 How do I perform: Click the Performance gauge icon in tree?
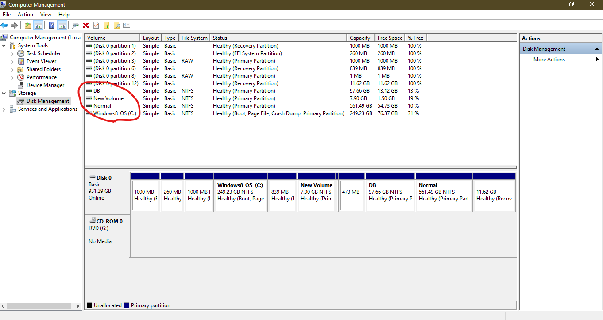21,77
